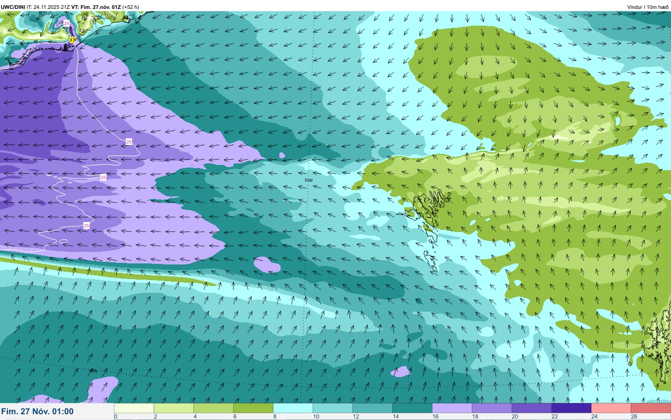Click the 'Vindur í 10m hæð' title text
Viewport: 671px width, 420px height.
pos(648,7)
